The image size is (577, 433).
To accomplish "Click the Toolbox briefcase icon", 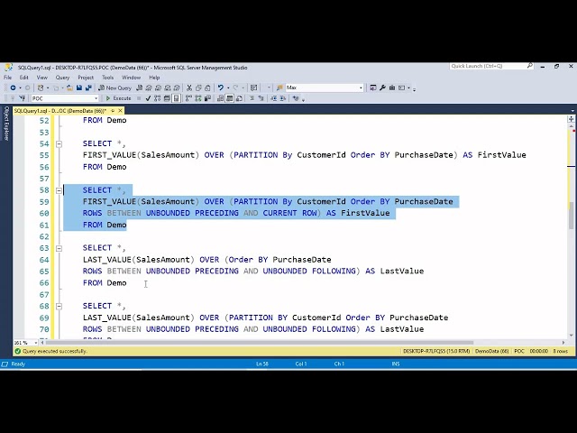I will [392, 88].
